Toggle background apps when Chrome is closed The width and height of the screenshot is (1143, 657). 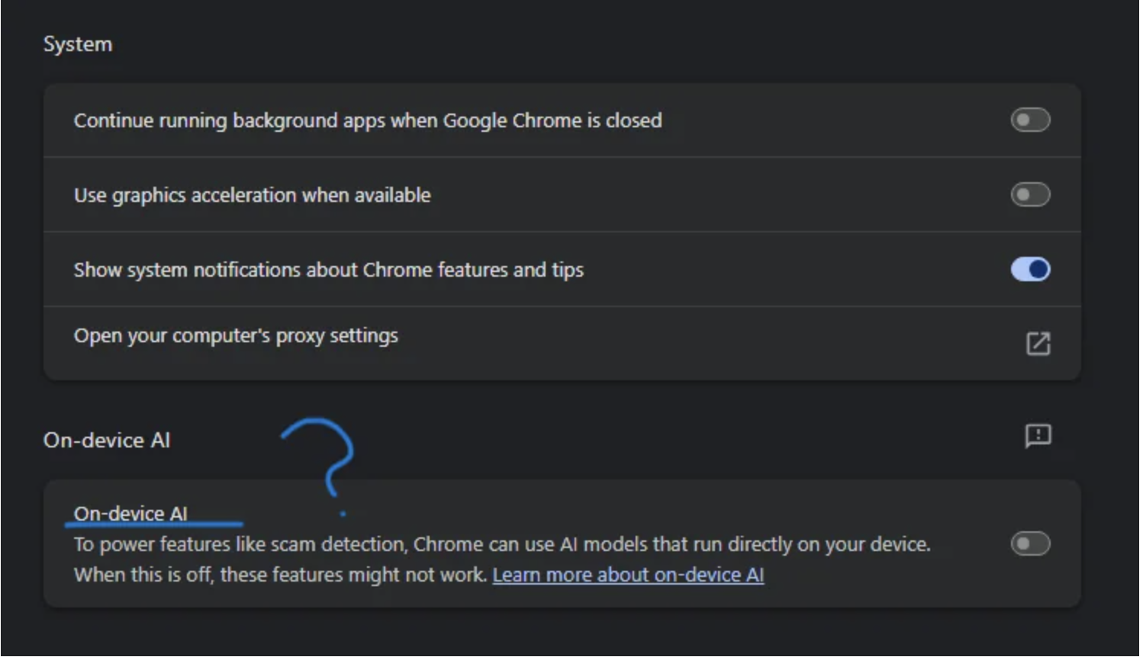[x=1030, y=120]
